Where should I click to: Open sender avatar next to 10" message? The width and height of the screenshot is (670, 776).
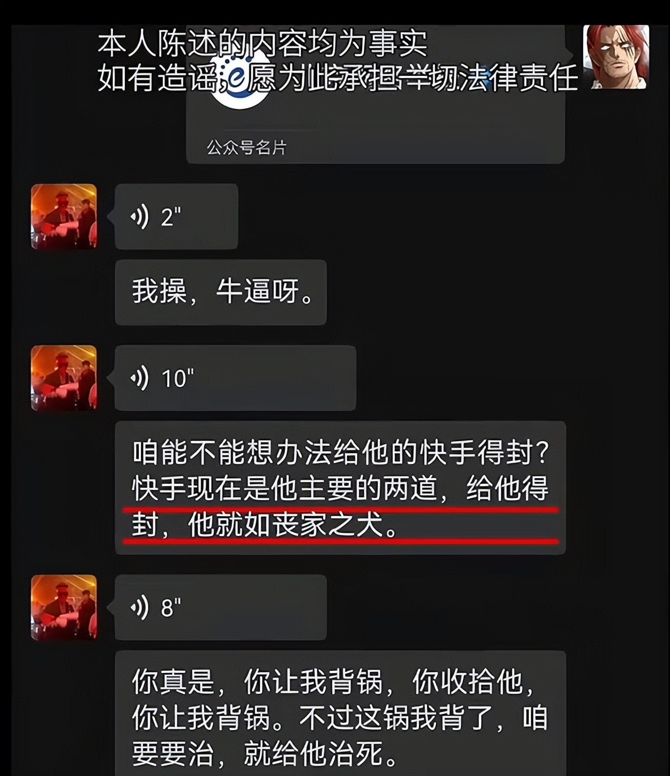click(x=63, y=378)
